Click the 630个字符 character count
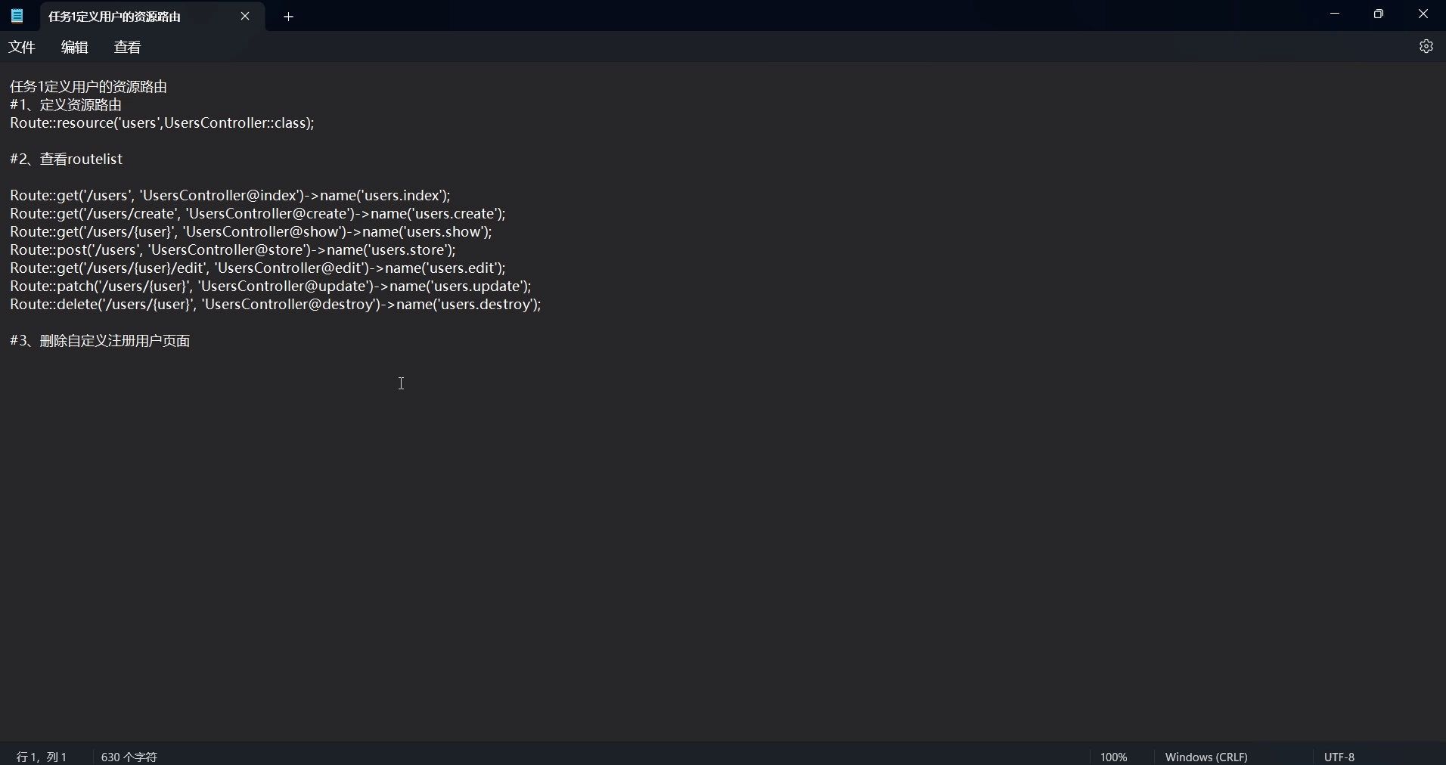 [x=129, y=756]
